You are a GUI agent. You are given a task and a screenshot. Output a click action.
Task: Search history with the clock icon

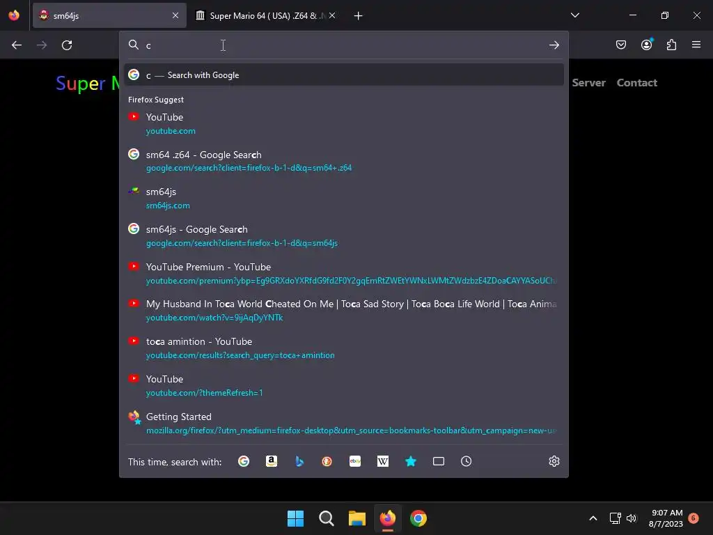(x=466, y=461)
